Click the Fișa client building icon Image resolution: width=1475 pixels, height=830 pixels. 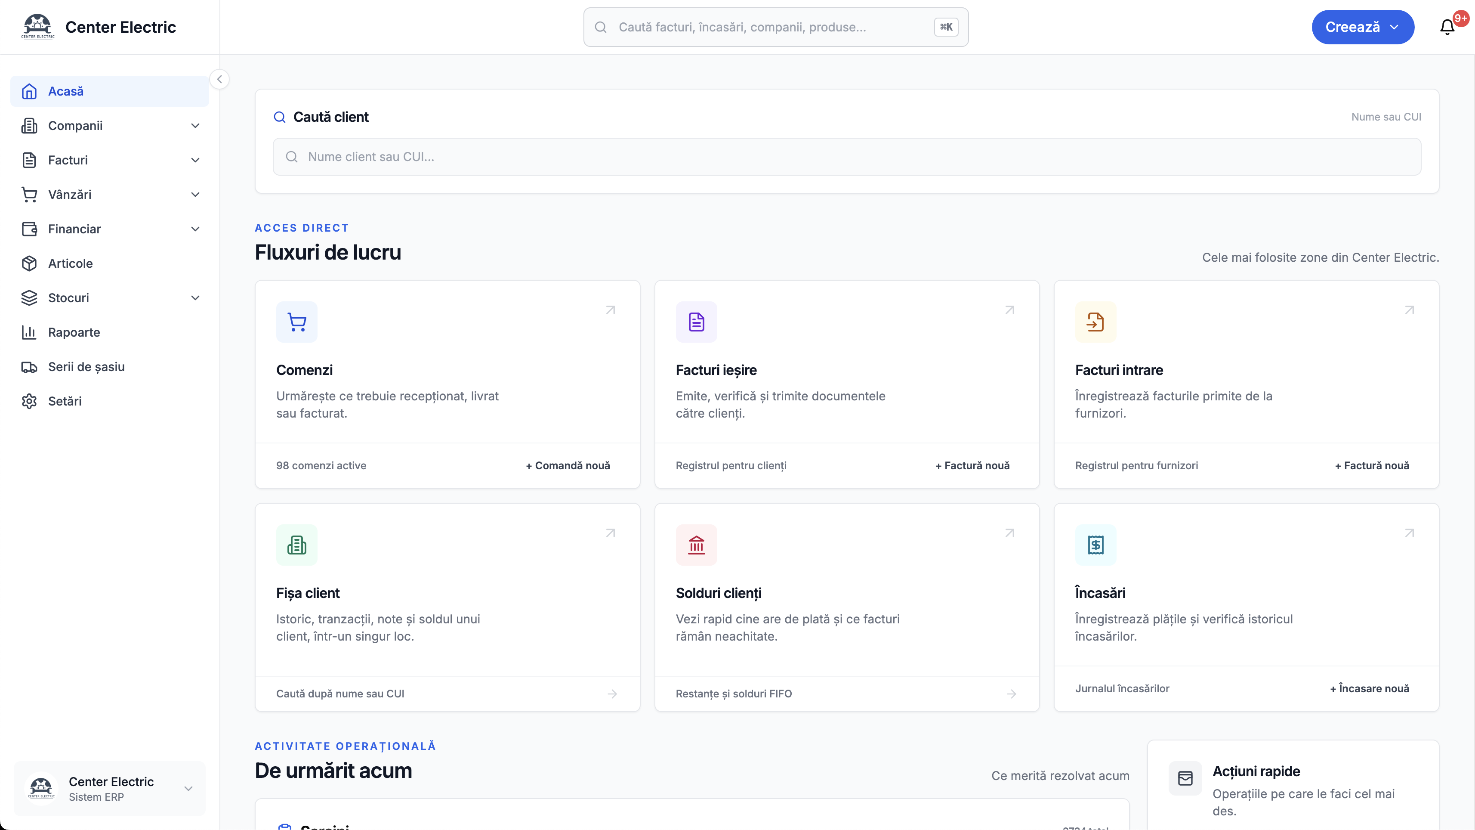point(296,545)
